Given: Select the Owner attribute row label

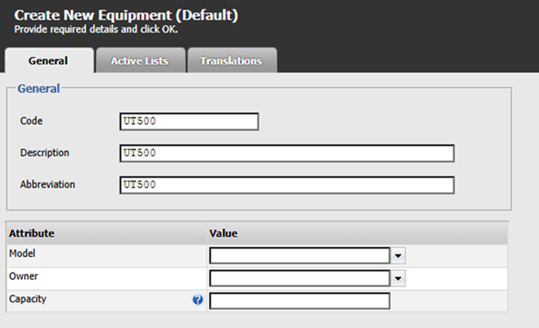Looking at the screenshot, I should pyautogui.click(x=24, y=276).
